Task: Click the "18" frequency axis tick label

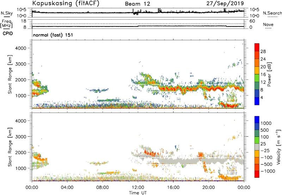Action: click(24, 21)
